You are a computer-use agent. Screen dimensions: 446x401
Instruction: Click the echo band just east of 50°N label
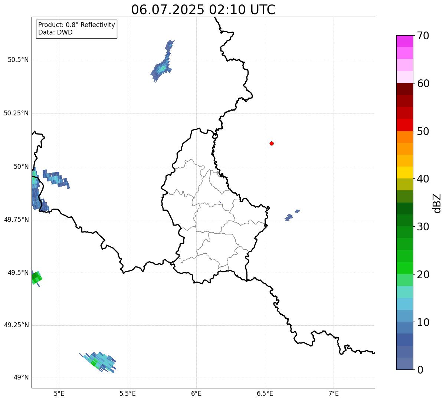56,179
